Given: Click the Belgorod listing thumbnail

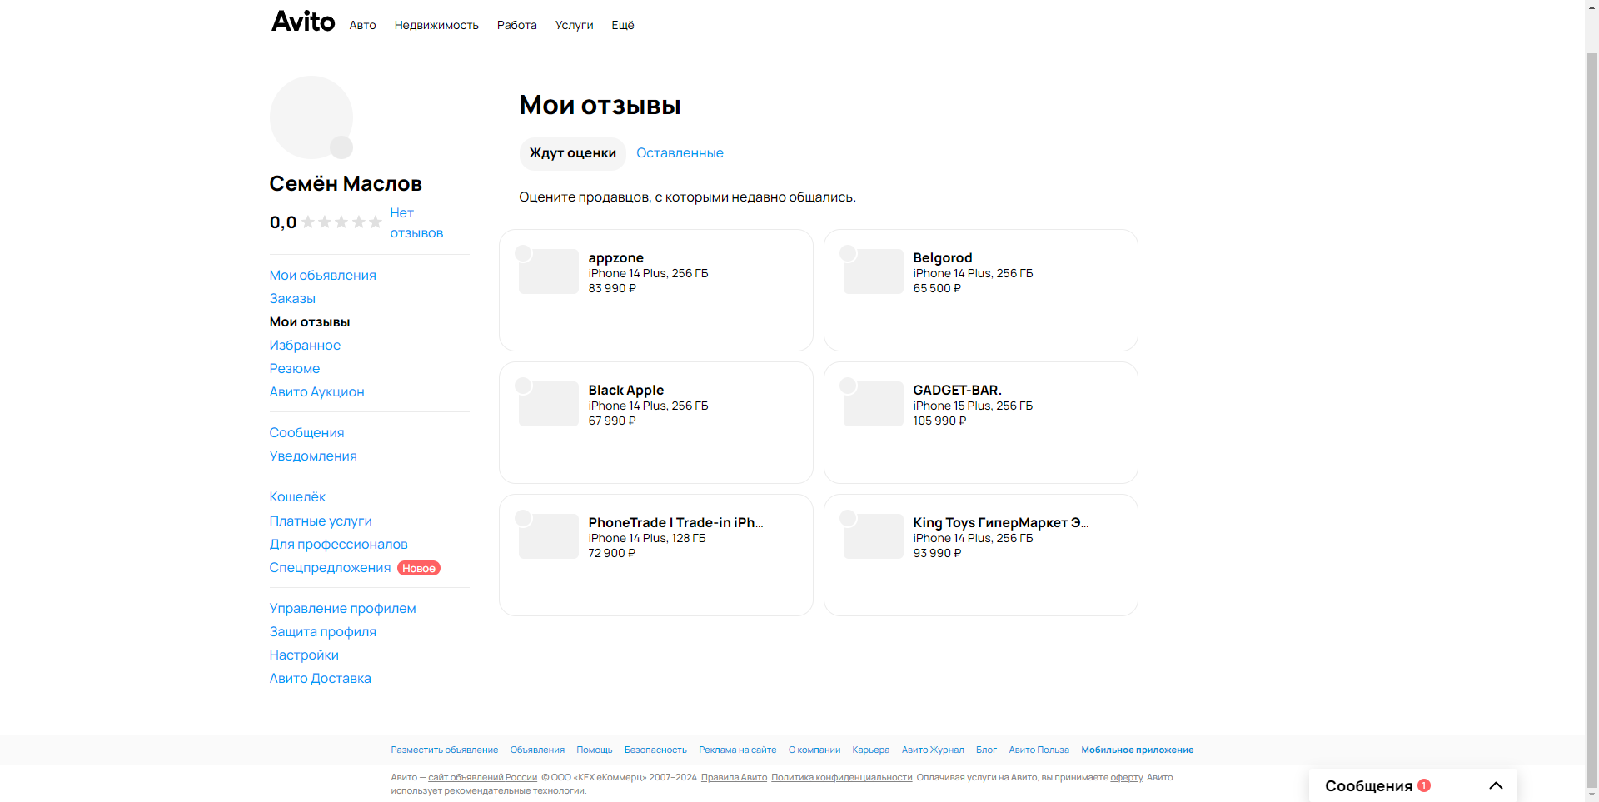Looking at the screenshot, I should 874,271.
